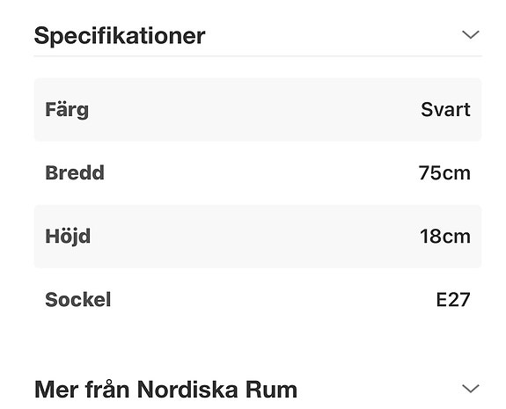Click the word Rum in the heading
This screenshot has width=506, height=409.
[x=271, y=390]
